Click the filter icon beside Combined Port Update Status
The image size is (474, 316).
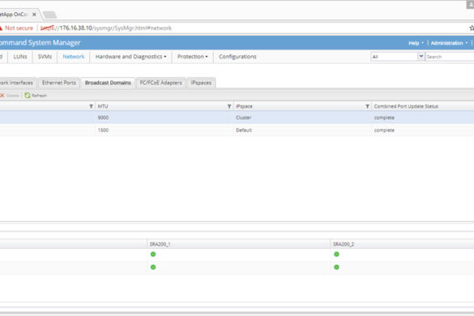tap(367, 106)
